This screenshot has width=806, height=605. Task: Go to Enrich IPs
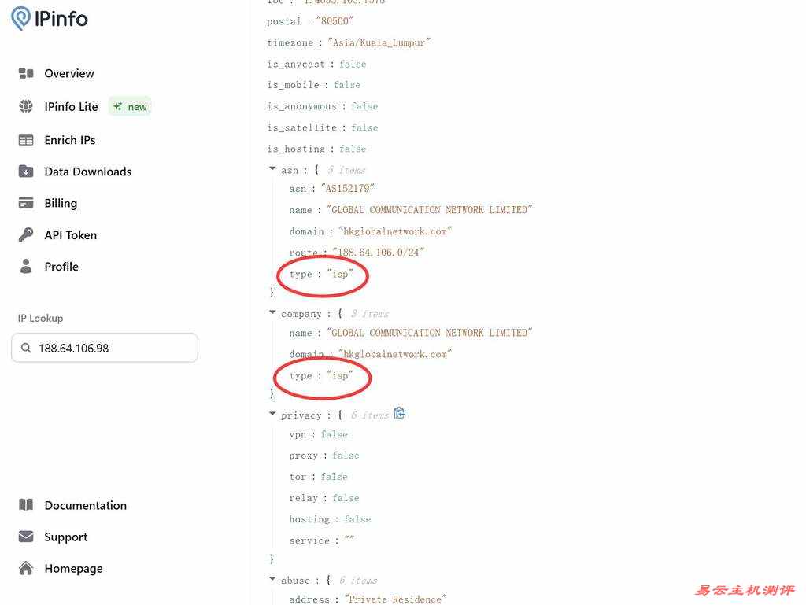click(x=70, y=140)
